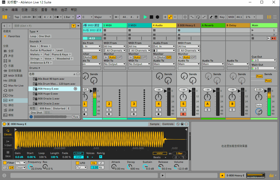Click the computer MIDI keyboard icon
The width and height of the screenshot is (280, 180).
216,17
